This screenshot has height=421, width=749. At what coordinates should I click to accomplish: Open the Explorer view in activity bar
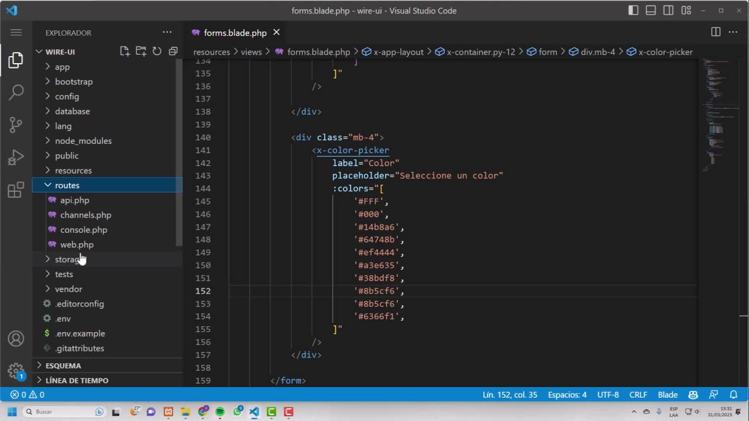pyautogui.click(x=16, y=60)
